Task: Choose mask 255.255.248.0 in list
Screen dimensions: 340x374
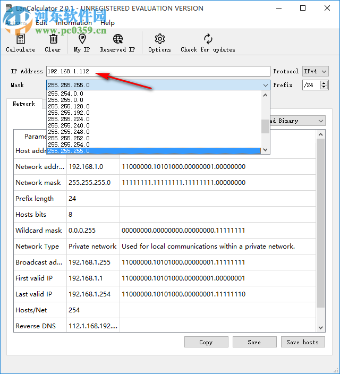Action: coord(154,132)
